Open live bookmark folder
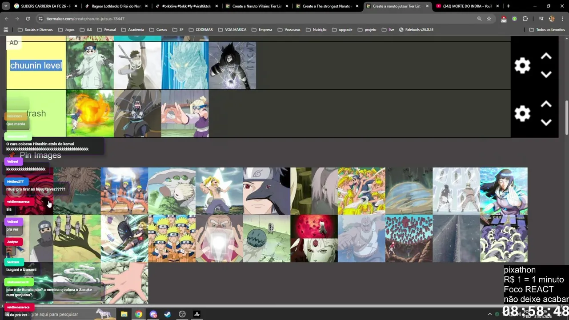This screenshot has height=320, width=569. click(388, 30)
